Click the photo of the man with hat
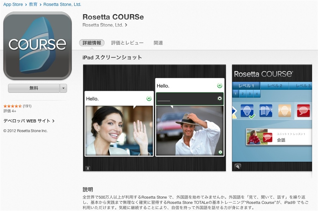318x211 pixels. point(190,131)
